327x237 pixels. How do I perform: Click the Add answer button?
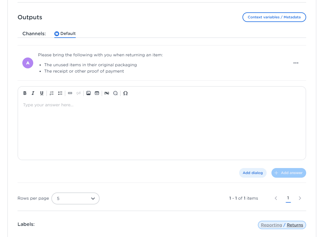pos(289,173)
